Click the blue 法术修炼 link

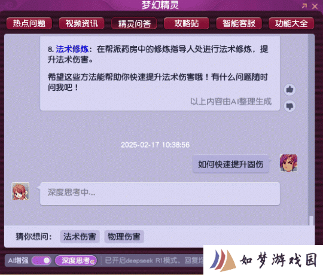point(72,49)
